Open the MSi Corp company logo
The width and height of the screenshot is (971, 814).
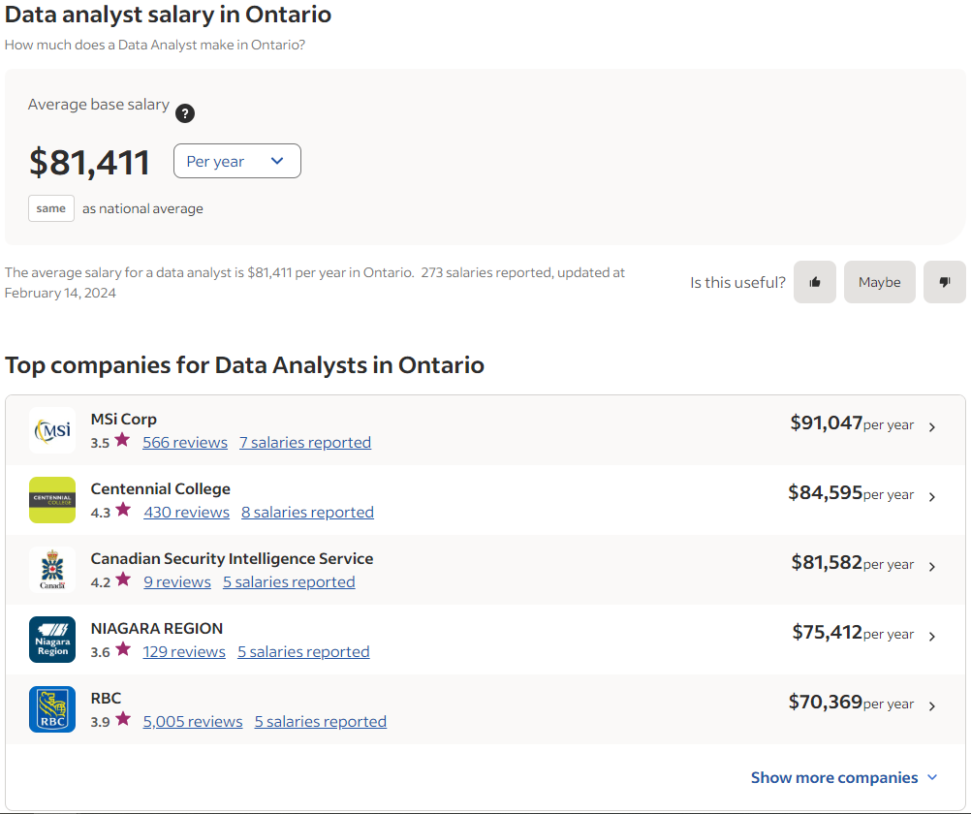pyautogui.click(x=52, y=430)
